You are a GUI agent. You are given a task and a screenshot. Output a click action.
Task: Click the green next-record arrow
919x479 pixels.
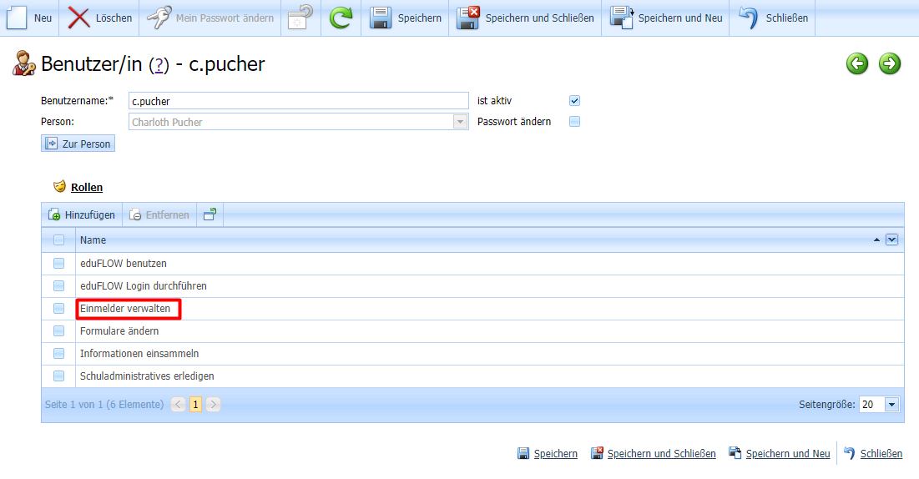(x=890, y=63)
